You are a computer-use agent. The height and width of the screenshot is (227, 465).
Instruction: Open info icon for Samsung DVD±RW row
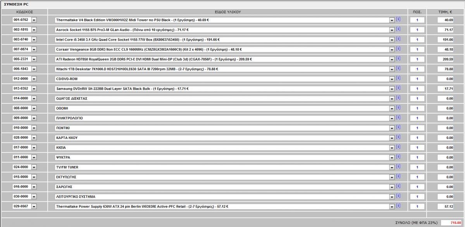398,88
